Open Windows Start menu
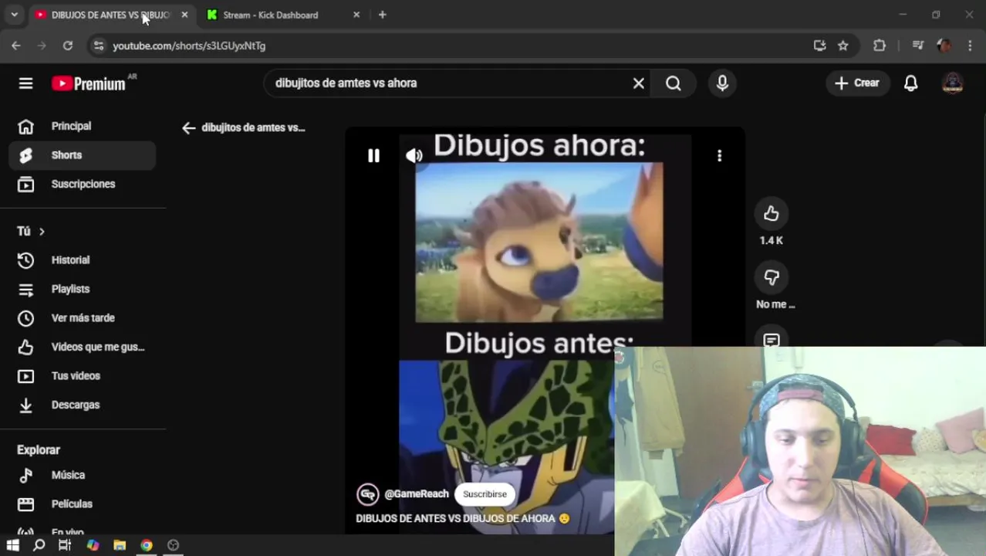The height and width of the screenshot is (556, 986). pyautogui.click(x=12, y=545)
